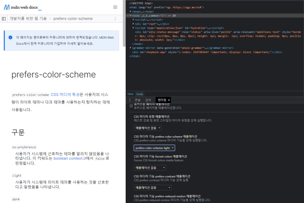The image size is (304, 203).
Task: Open the prefers-color-scheme: light dropdown
Action: [154, 148]
